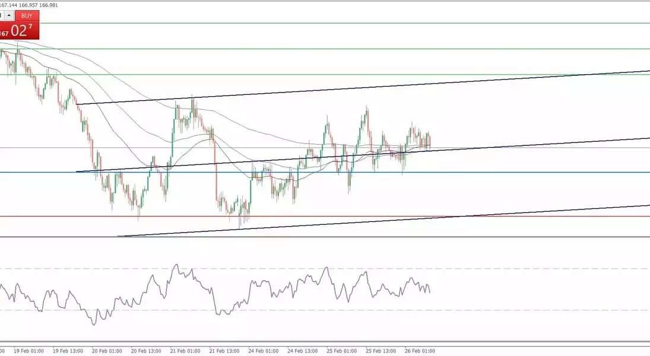Viewport: 650px width, 356px height.
Task: Click the lower dashed oscillator level line
Action: click(505, 310)
